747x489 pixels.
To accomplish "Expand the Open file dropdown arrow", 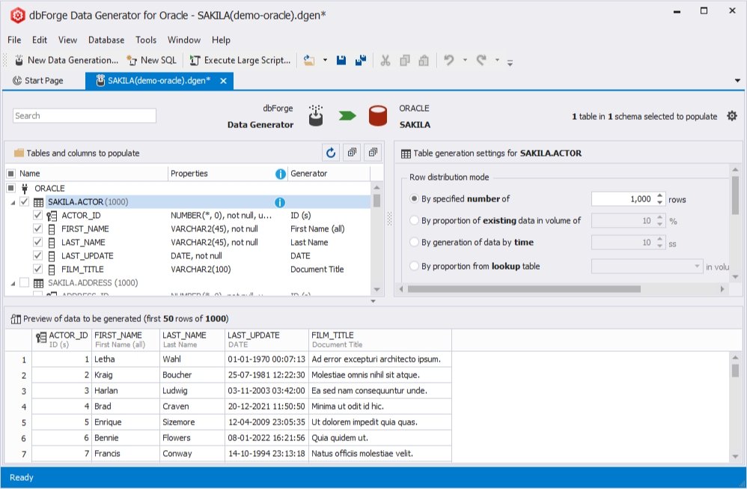I will click(x=325, y=60).
